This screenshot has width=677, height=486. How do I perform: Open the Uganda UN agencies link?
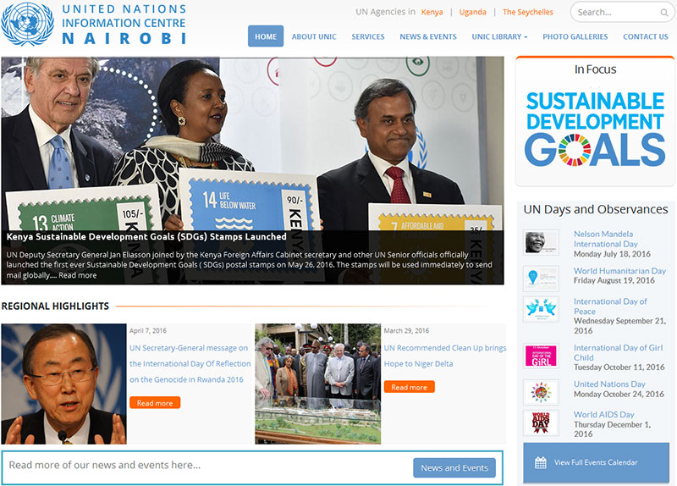[x=472, y=12]
